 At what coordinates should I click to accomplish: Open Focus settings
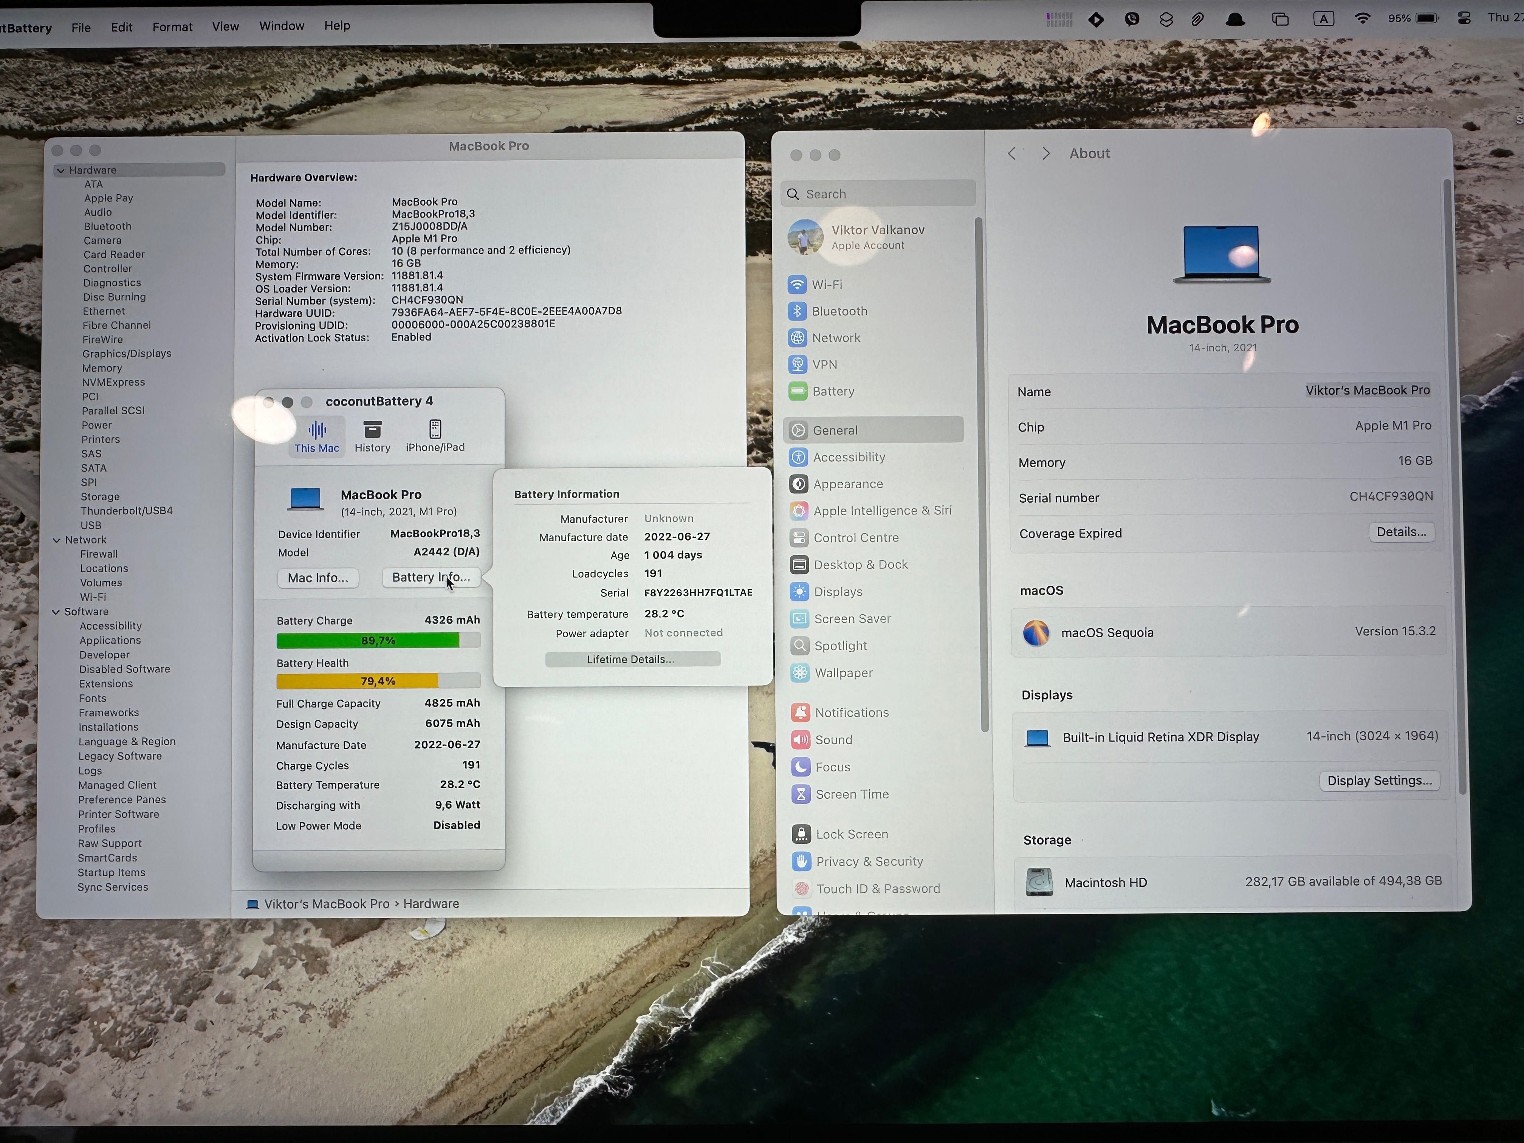click(x=822, y=767)
